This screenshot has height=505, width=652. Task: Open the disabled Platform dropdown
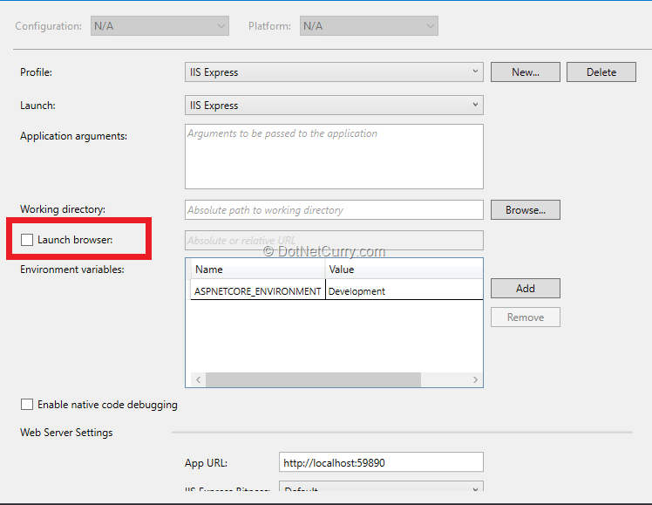369,26
